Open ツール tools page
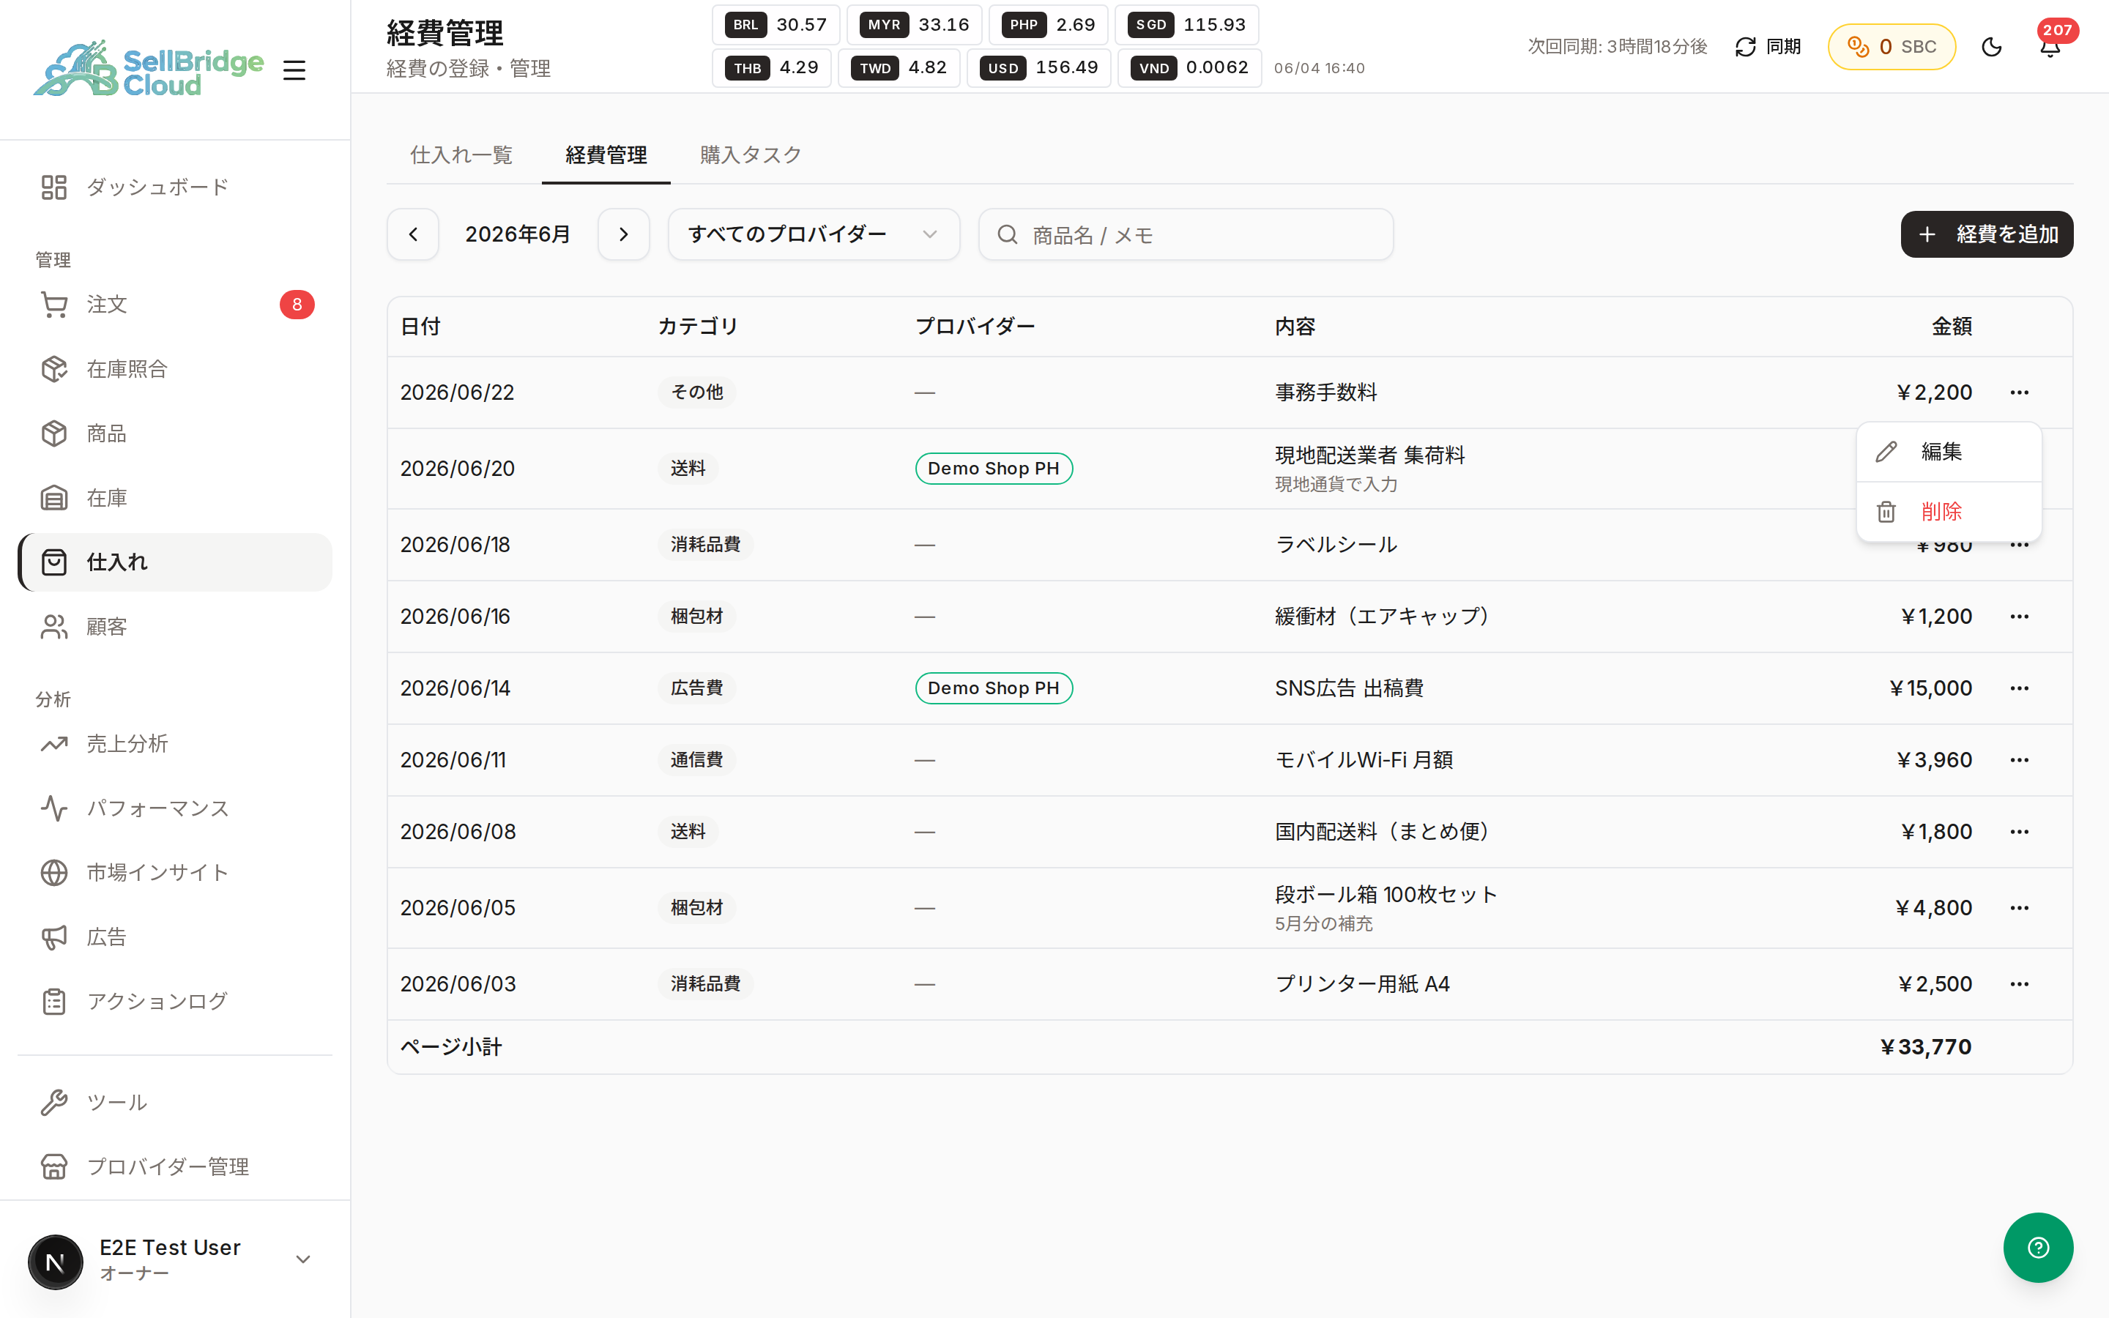Image resolution: width=2109 pixels, height=1318 pixels. [x=174, y=1103]
